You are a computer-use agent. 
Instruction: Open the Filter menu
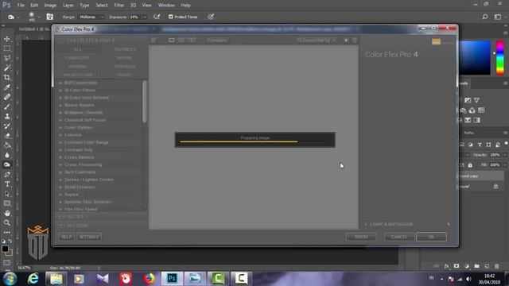(119, 6)
